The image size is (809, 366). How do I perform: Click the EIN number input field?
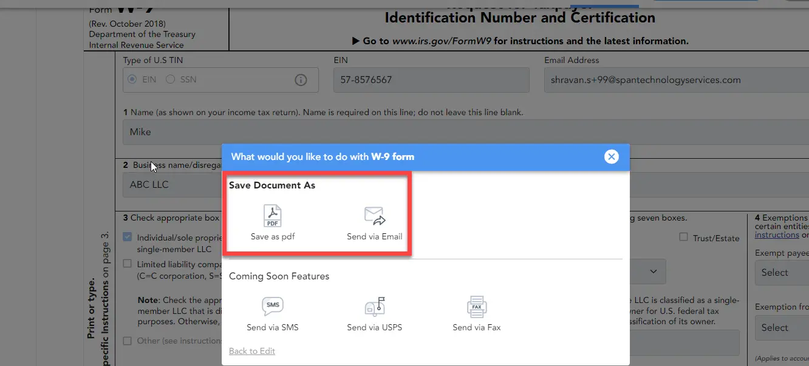431,79
